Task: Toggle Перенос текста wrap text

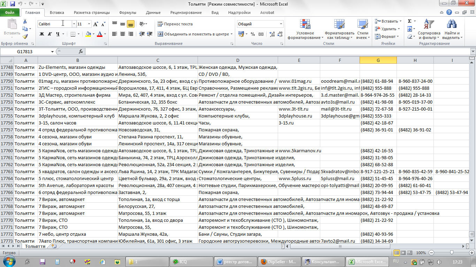Action: 175,24
